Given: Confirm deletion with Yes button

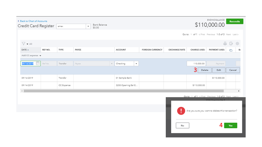Looking at the screenshot, I should [231, 126].
